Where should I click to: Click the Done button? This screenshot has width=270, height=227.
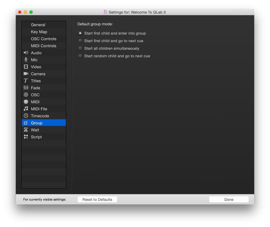pyautogui.click(x=229, y=200)
